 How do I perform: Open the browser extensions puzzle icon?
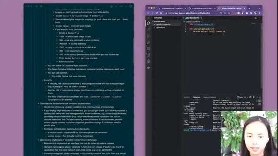[247, 13]
